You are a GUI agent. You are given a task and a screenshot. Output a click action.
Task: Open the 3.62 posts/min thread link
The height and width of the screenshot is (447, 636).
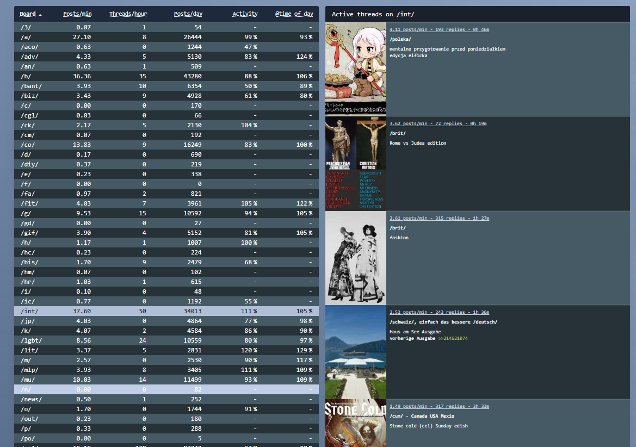click(437, 123)
